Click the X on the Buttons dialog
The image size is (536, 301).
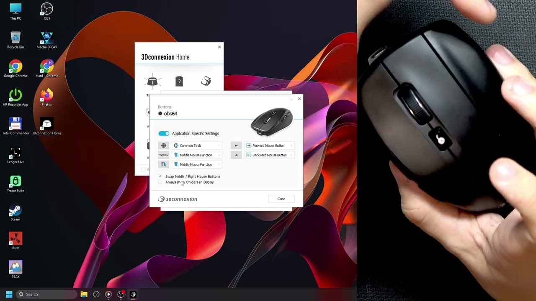tap(299, 99)
